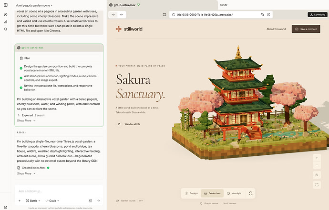Toggle the left sidebar panel icon
The height and width of the screenshot is (210, 329).
(6, 5)
